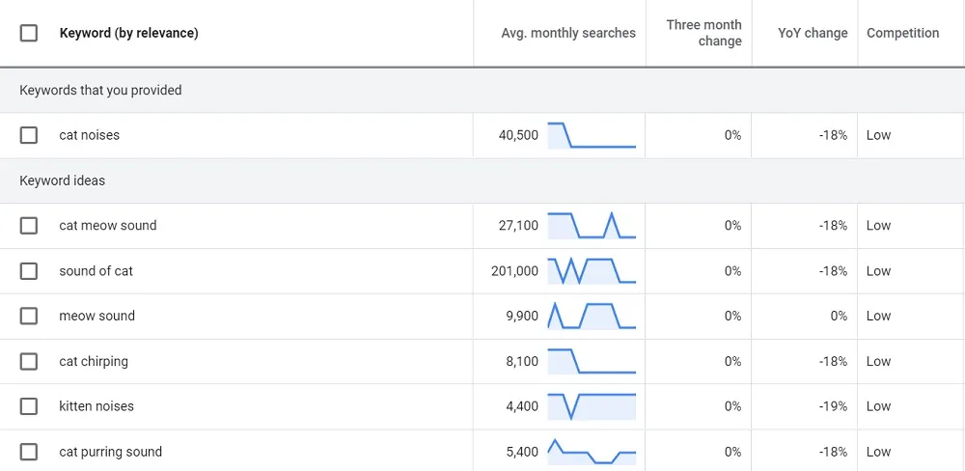The width and height of the screenshot is (965, 471).
Task: Click the meow sound keyword text
Action: pos(96,316)
